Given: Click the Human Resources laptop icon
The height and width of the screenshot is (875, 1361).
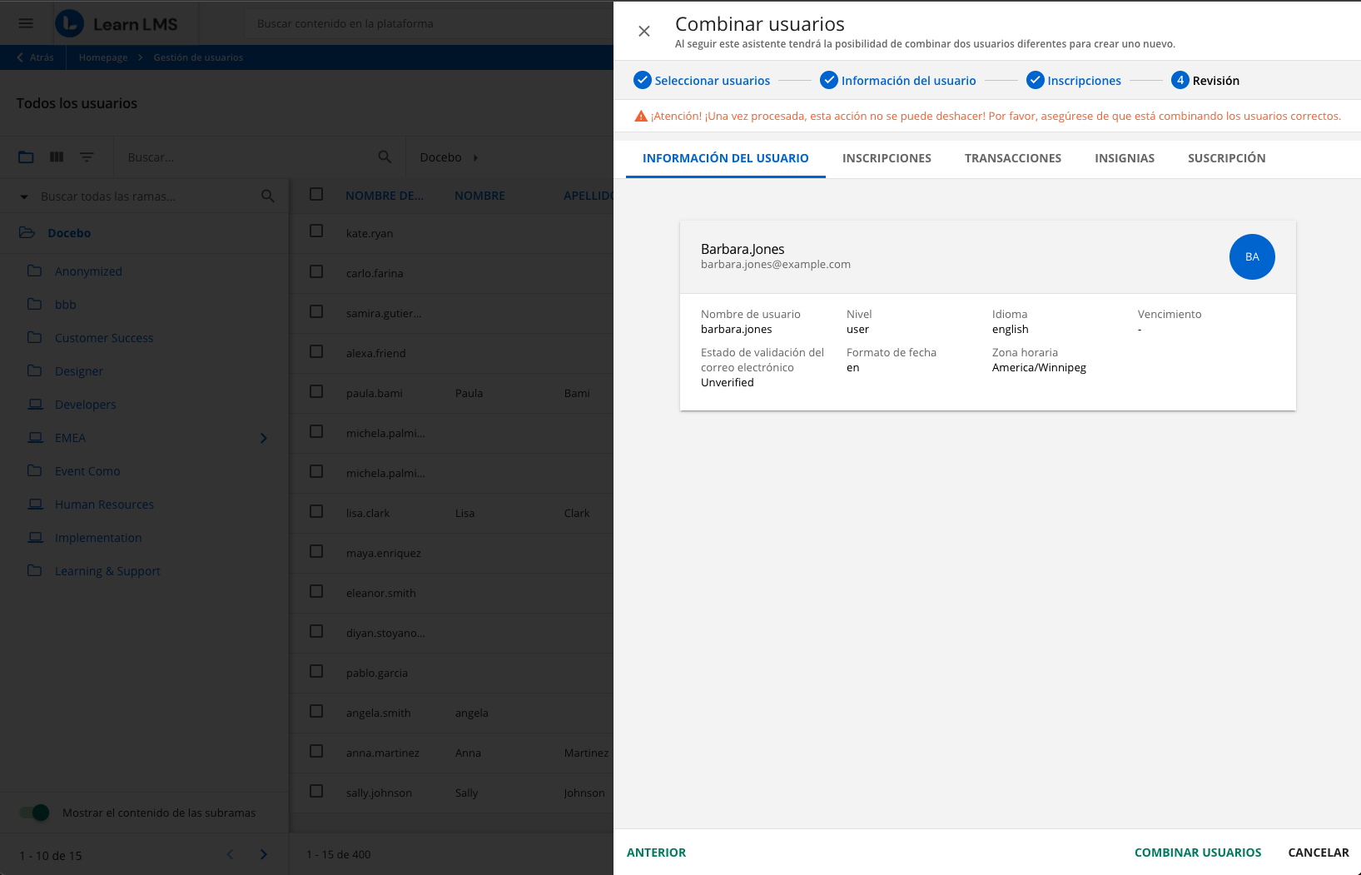Looking at the screenshot, I should click(35, 504).
